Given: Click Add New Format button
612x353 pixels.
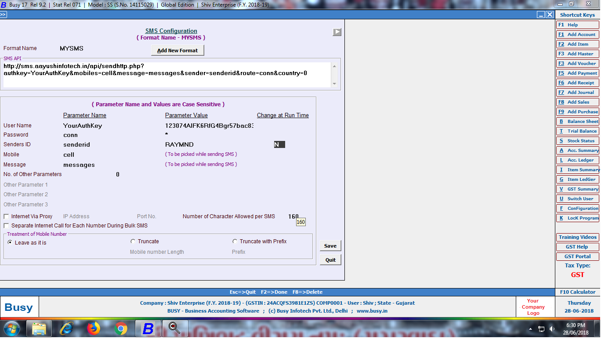Looking at the screenshot, I should (x=177, y=50).
